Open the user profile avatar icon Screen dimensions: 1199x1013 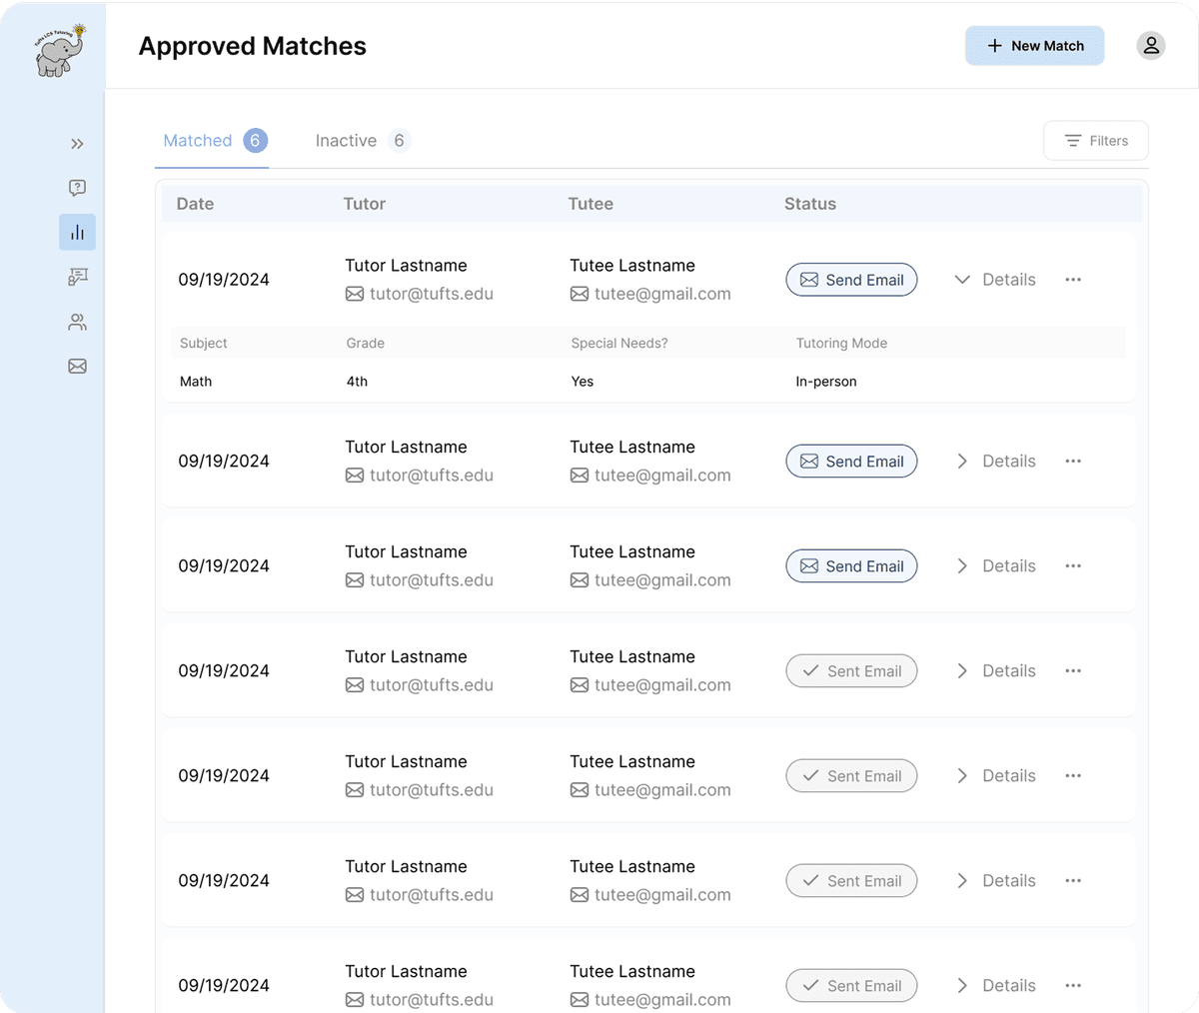1150,46
